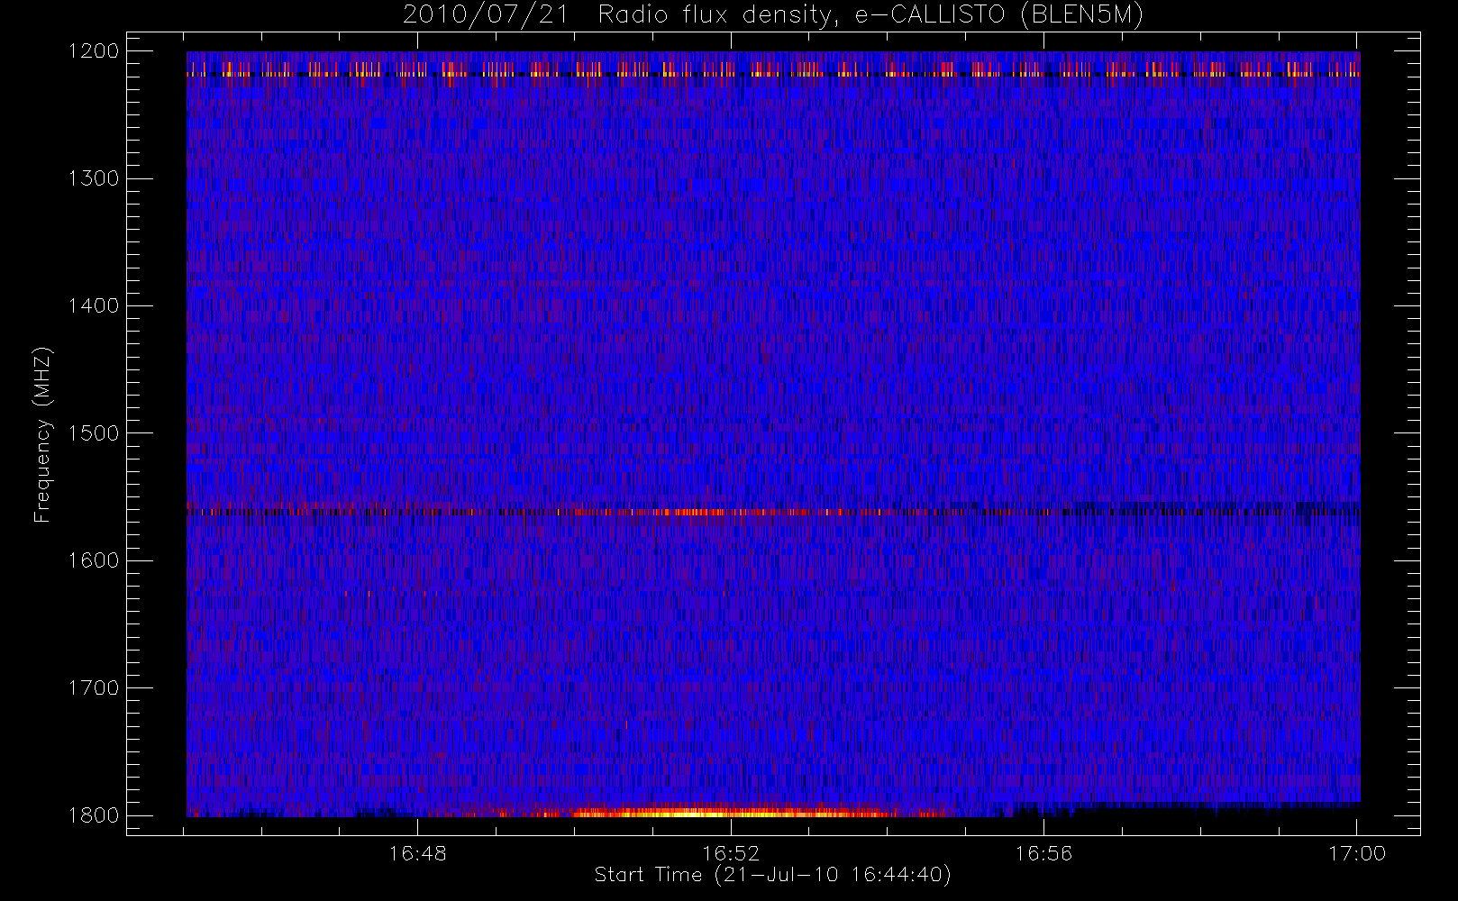
Task: Click the 16:48 time axis label
Action: coord(417,853)
